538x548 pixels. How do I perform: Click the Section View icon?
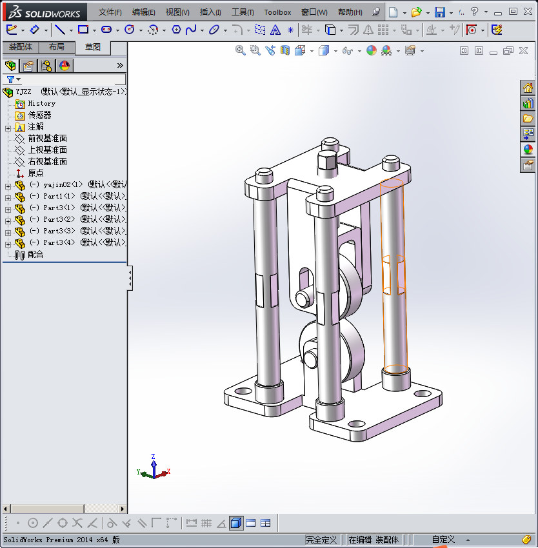285,51
